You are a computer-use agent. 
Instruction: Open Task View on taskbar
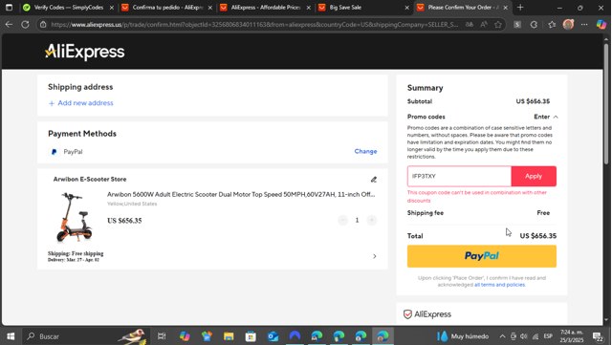pyautogui.click(x=162, y=336)
